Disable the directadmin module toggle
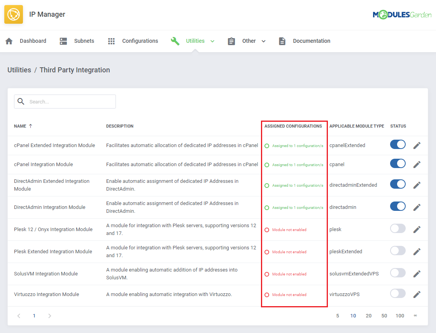Screen dimensions: 436x333 click(397, 206)
